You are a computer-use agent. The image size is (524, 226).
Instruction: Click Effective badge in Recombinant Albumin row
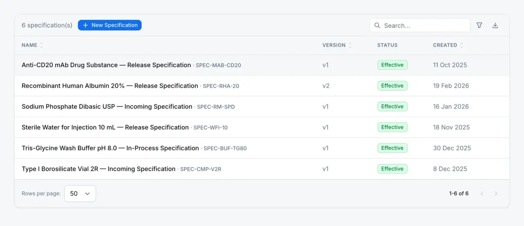392,86
